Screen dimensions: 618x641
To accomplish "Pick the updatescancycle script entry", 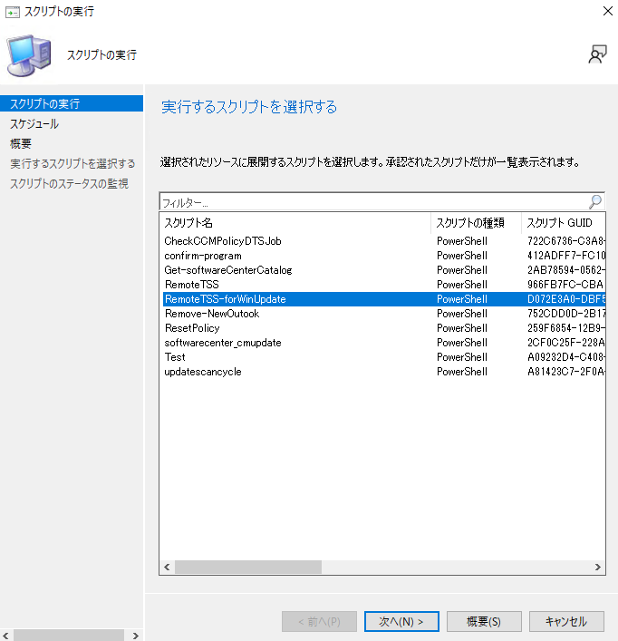I will click(x=203, y=372).
